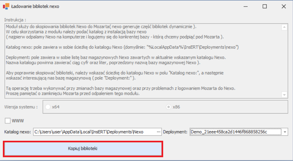The height and width of the screenshot is (161, 293).
Task: Click the instruction box scroll-down arrow
Action: tap(284, 94)
